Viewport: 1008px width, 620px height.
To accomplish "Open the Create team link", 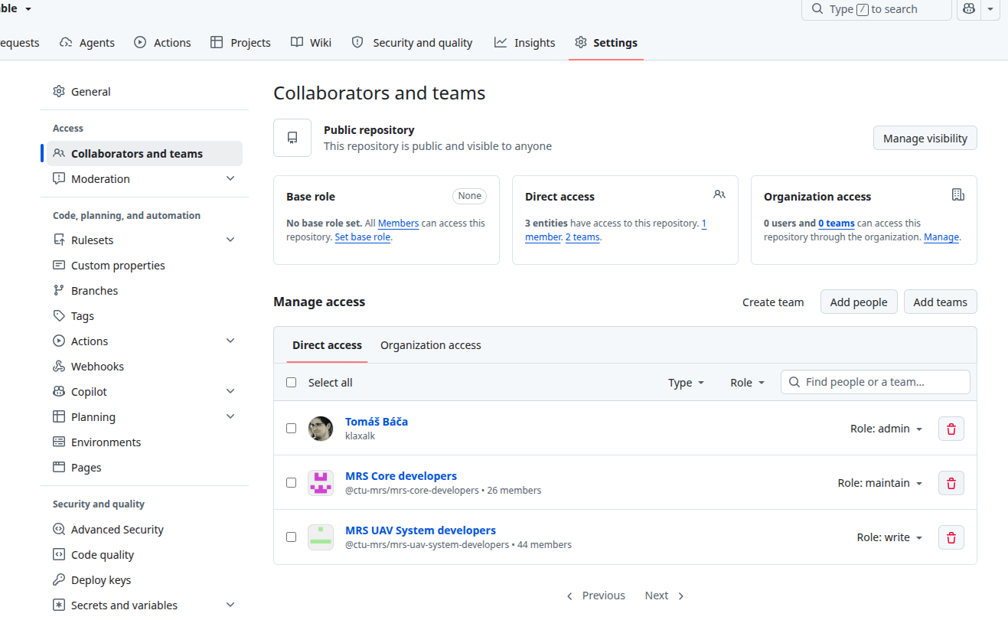I will point(773,302).
